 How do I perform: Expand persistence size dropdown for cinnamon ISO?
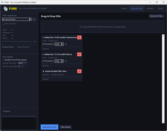[x=63, y=44]
